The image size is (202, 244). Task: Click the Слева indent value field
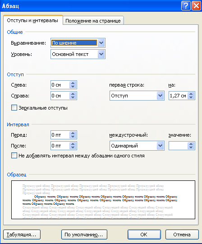click(60, 85)
